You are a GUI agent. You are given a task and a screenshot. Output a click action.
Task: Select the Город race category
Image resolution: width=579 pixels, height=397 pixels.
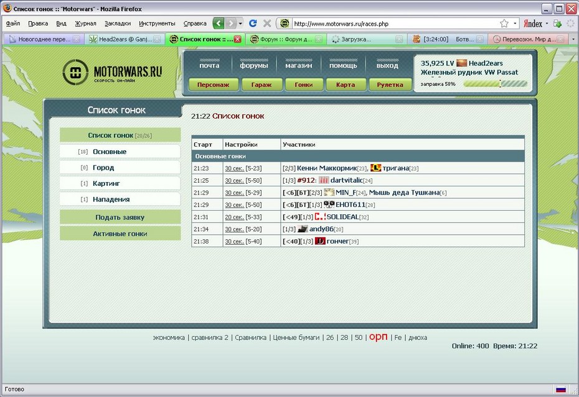click(120, 167)
